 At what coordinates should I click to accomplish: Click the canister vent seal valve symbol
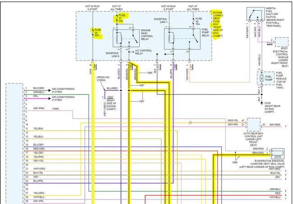[x=278, y=153]
